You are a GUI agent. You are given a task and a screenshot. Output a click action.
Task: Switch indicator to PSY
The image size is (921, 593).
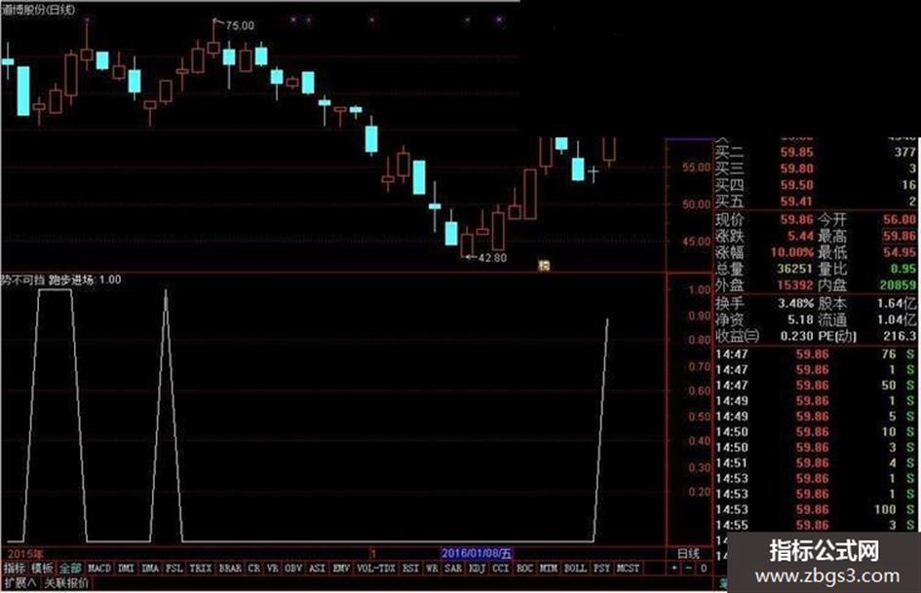click(x=601, y=569)
